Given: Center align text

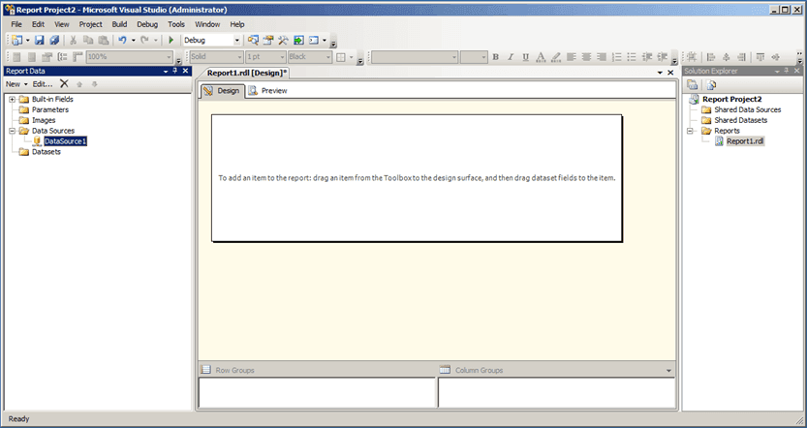Looking at the screenshot, I should point(586,57).
